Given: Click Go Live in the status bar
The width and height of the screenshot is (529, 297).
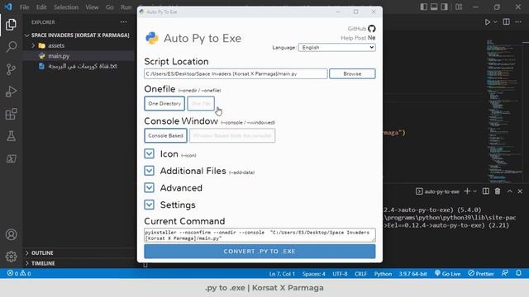Looking at the screenshot, I should click(x=447, y=273).
